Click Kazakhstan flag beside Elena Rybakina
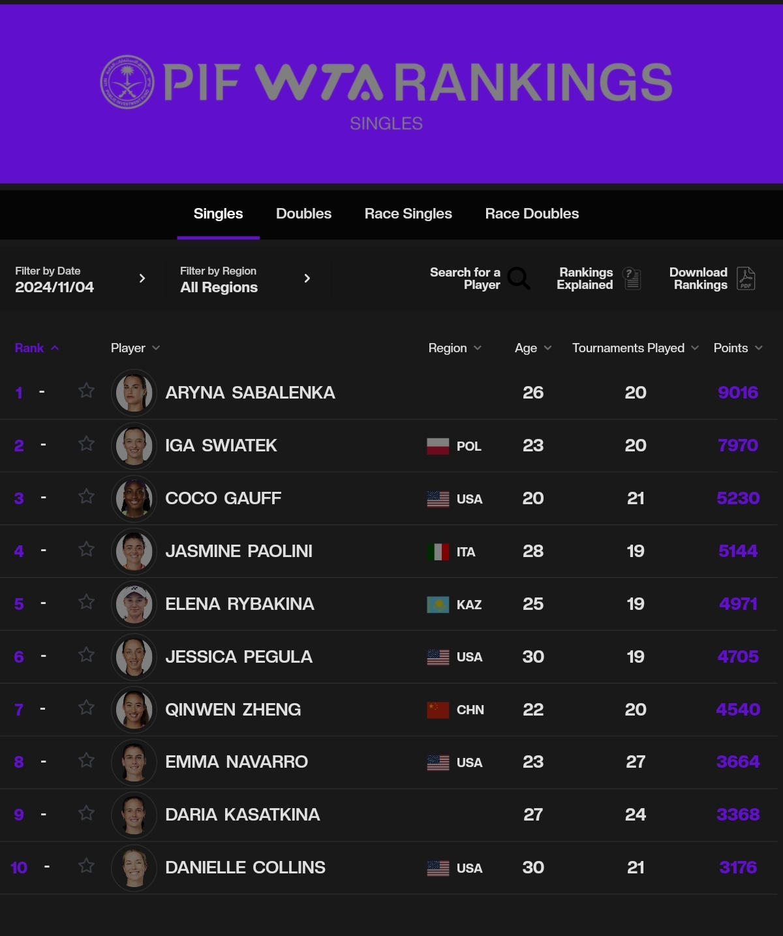This screenshot has width=783, height=936. (438, 605)
